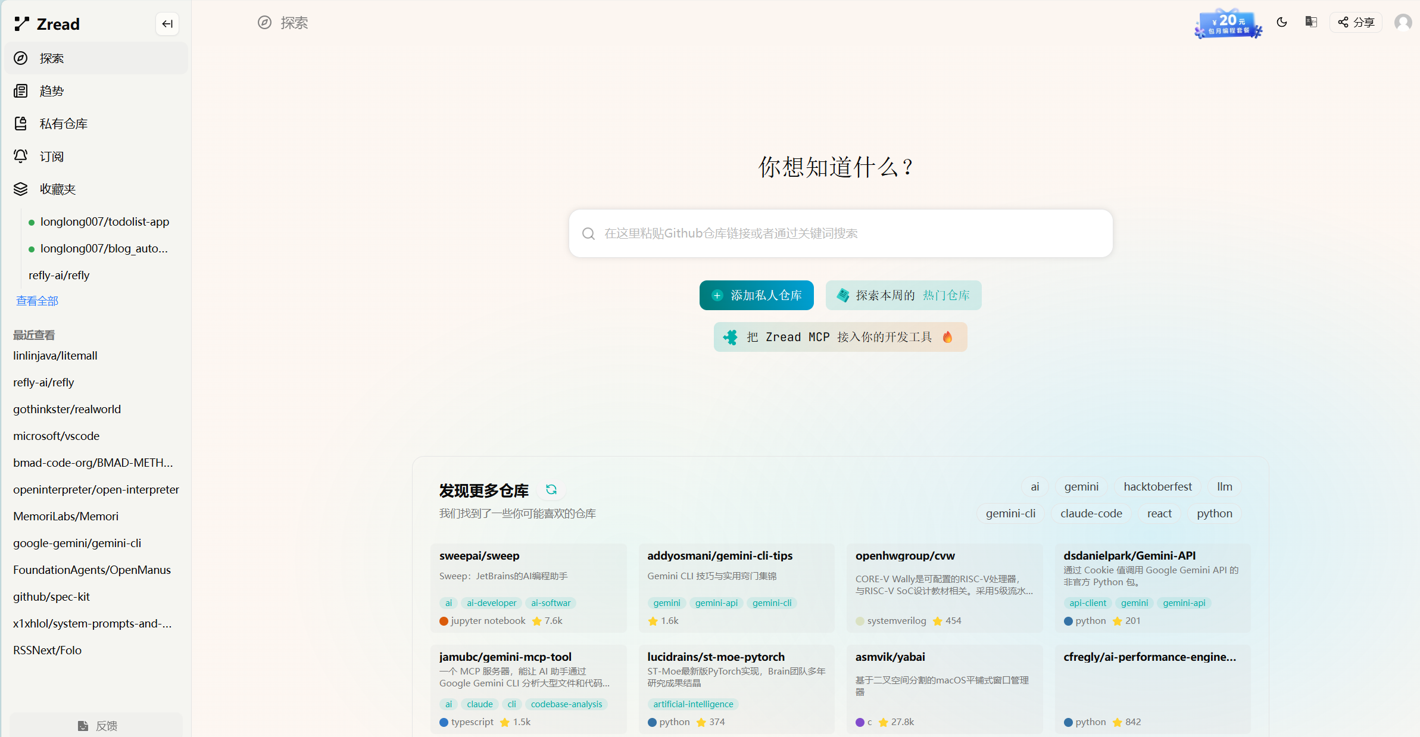The height and width of the screenshot is (737, 1420).
Task: Expand 收藏夹 favorites section
Action: coord(57,189)
